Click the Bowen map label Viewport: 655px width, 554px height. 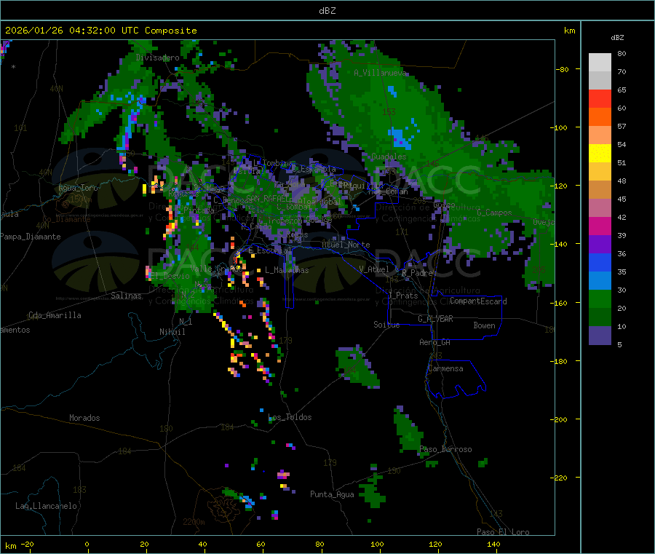pyautogui.click(x=484, y=325)
